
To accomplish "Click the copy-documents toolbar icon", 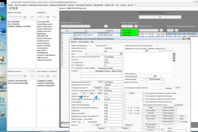I will 14,8.
